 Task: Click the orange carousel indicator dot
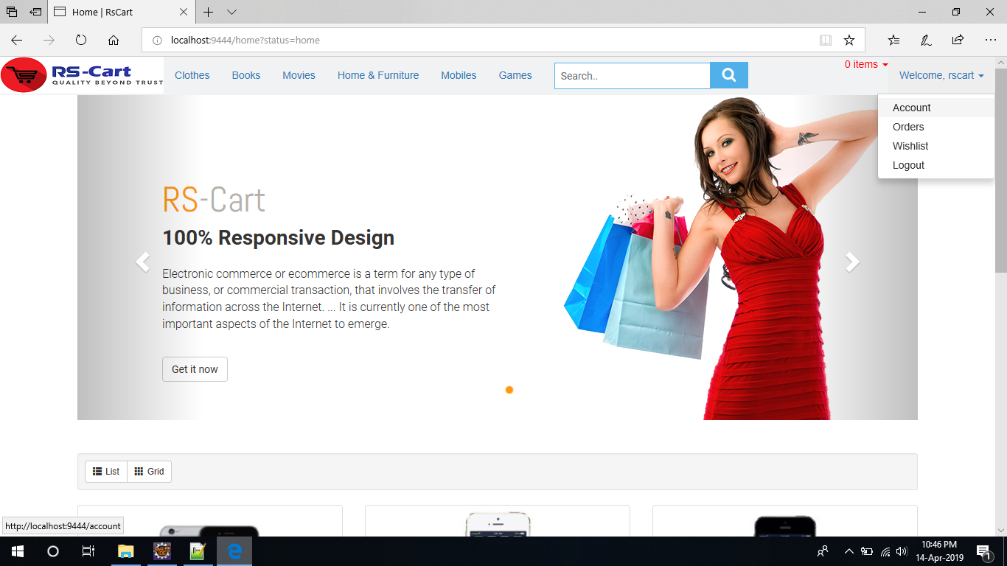(x=509, y=390)
